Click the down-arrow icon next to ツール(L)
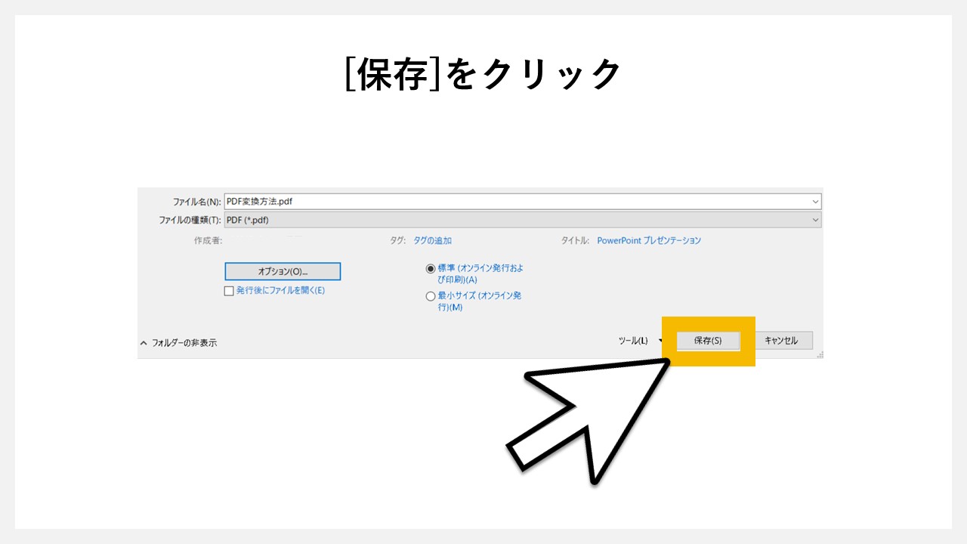 (659, 341)
